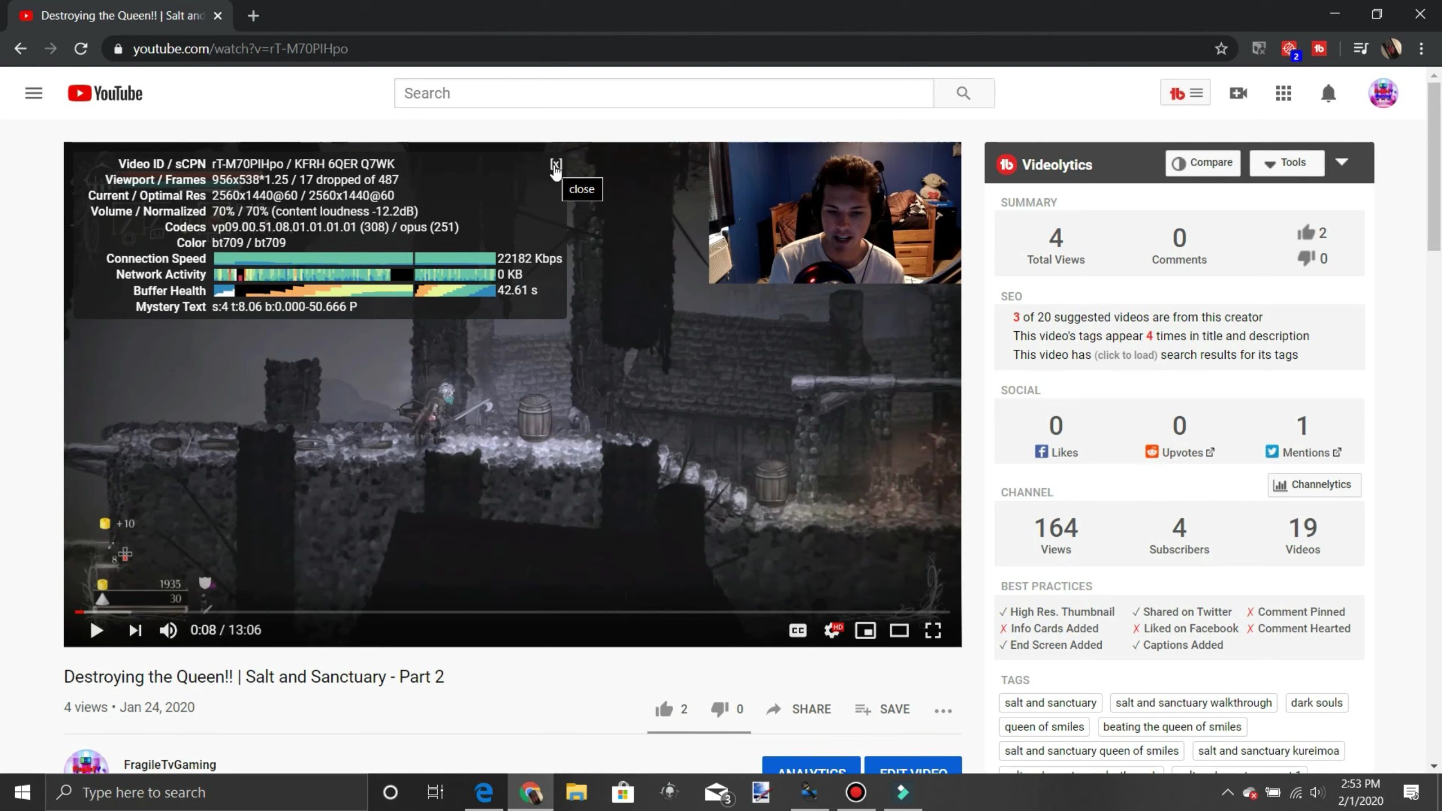Screen dimensions: 1442x811
Task: Open Twitter Mentions external link
Action: pyautogui.click(x=1303, y=452)
